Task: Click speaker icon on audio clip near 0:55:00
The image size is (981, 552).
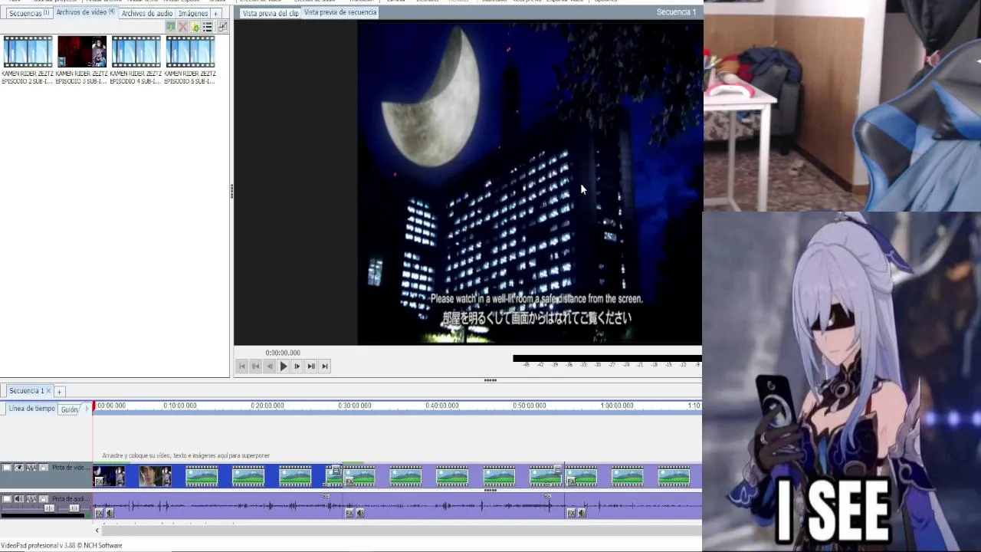Action: pyautogui.click(x=582, y=513)
